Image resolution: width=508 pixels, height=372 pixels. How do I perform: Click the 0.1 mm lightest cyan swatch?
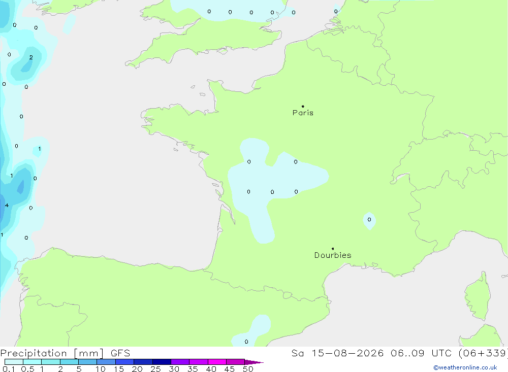(x=14, y=362)
